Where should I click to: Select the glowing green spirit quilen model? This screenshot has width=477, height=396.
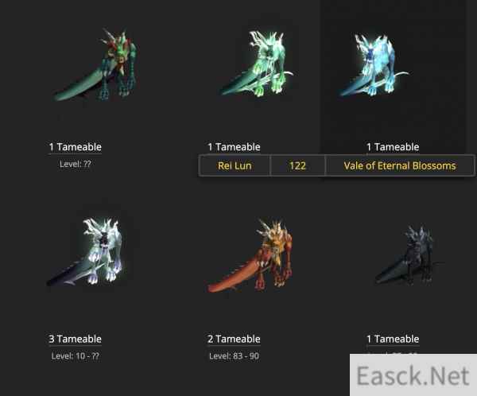click(x=255, y=64)
